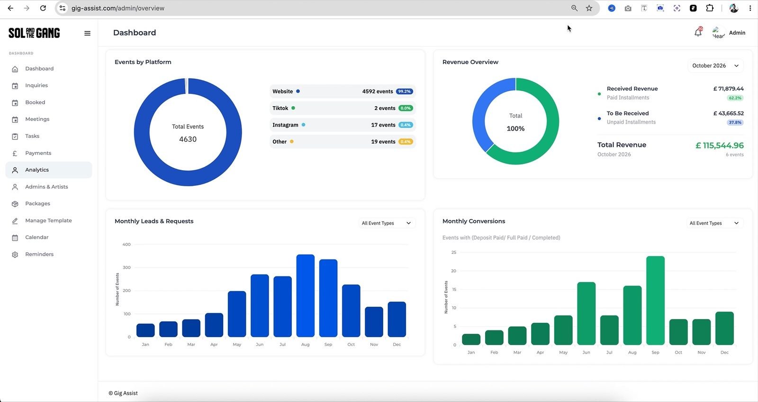Expand the Monthly Conversions All Event Types dropdown
758x402 pixels.
coord(714,223)
